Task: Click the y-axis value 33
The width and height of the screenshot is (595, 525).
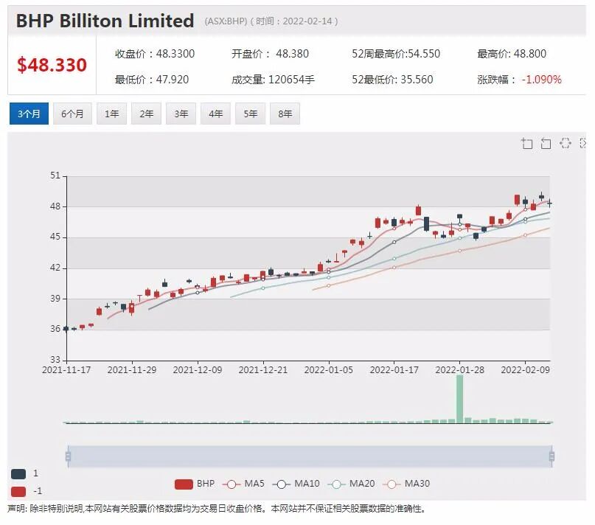Action: 55,360
